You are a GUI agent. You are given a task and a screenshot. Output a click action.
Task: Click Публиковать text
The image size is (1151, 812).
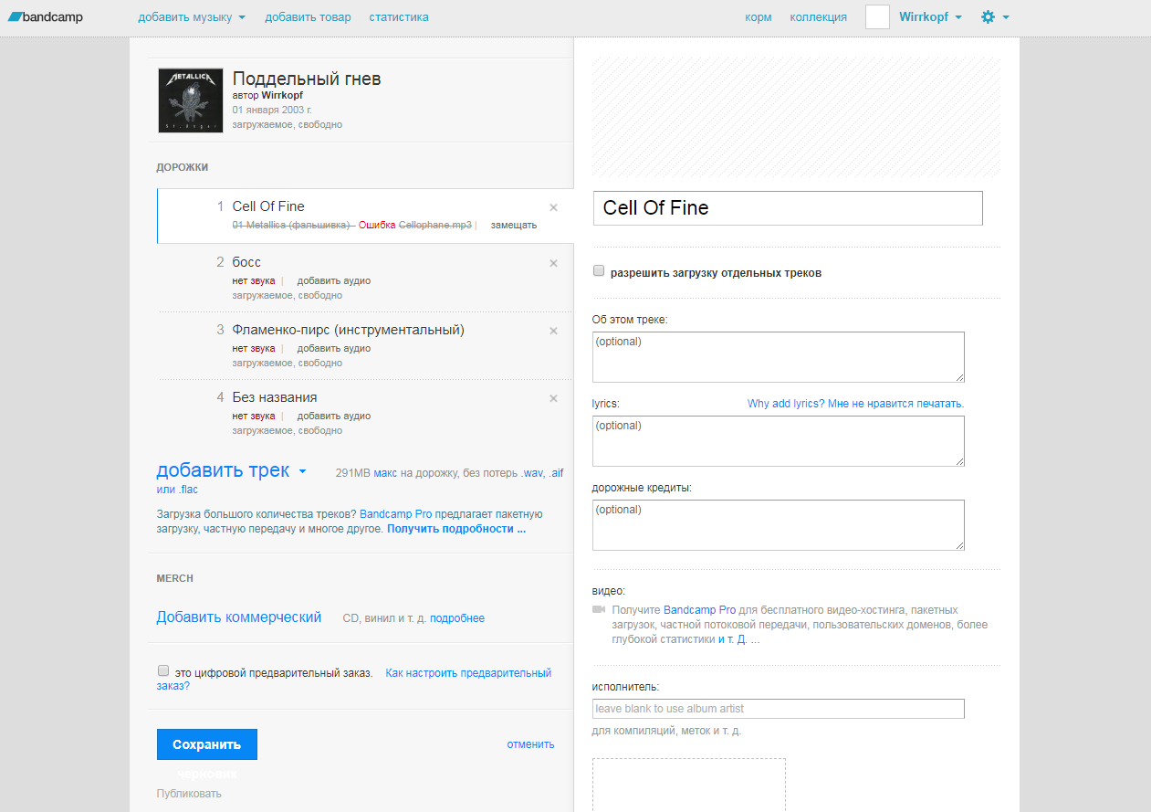click(189, 794)
